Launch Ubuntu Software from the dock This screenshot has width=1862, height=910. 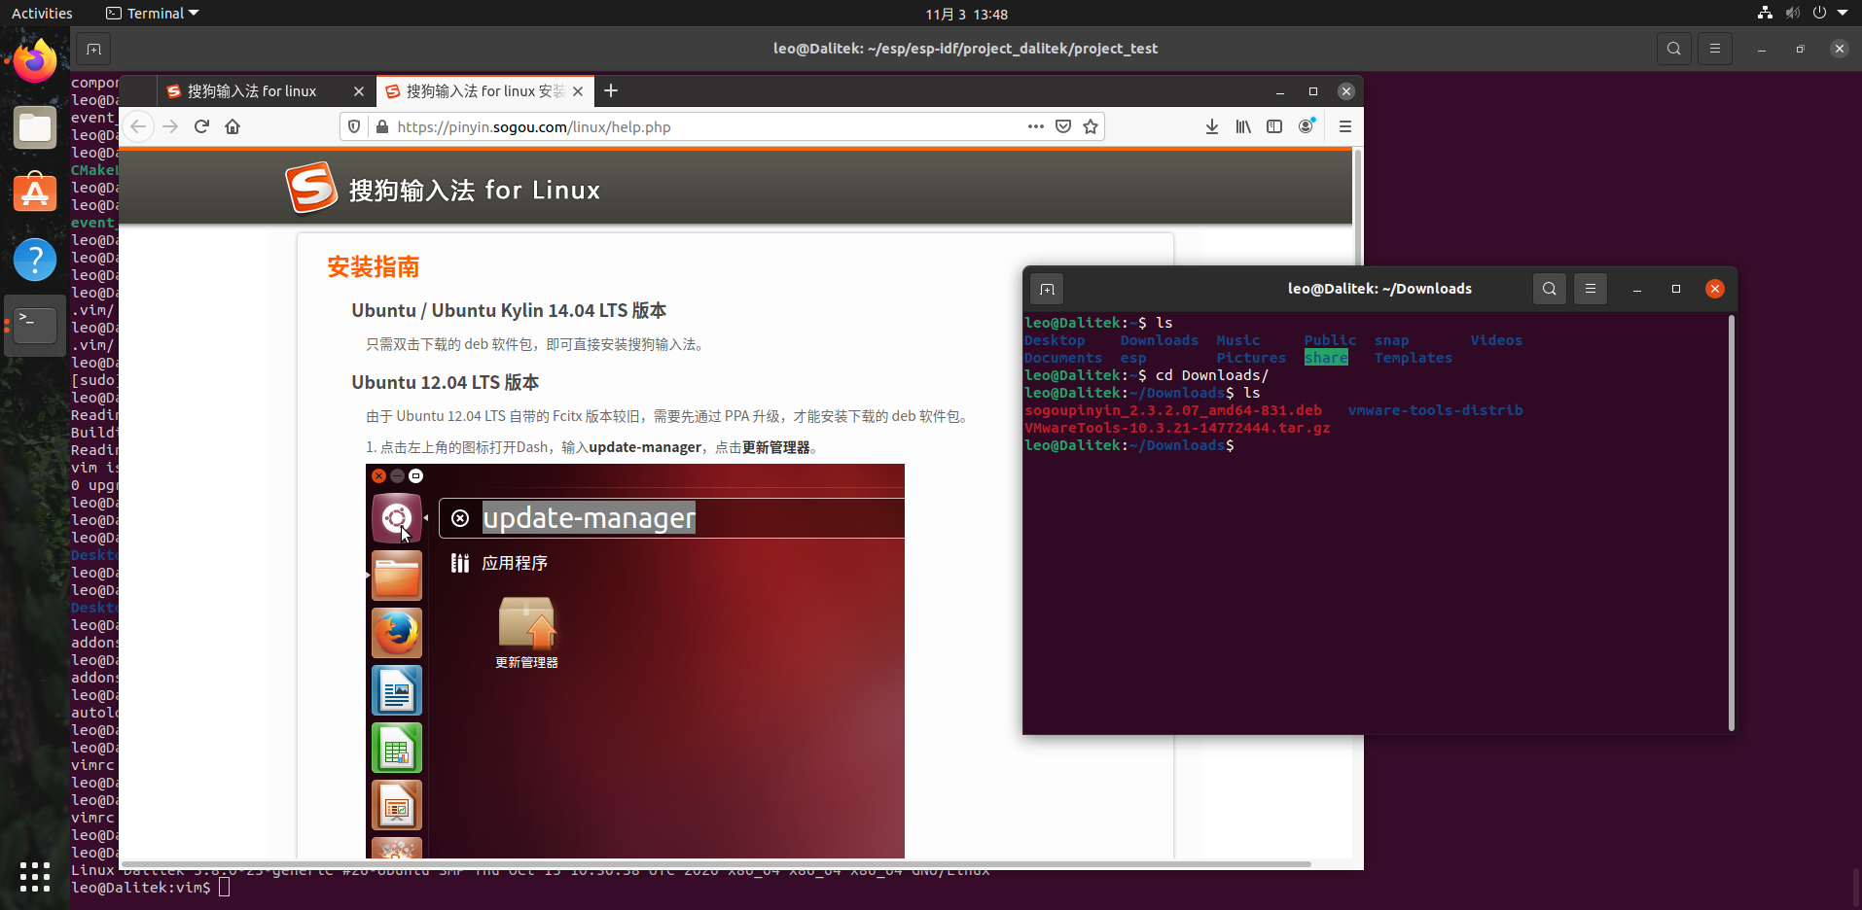click(x=35, y=192)
